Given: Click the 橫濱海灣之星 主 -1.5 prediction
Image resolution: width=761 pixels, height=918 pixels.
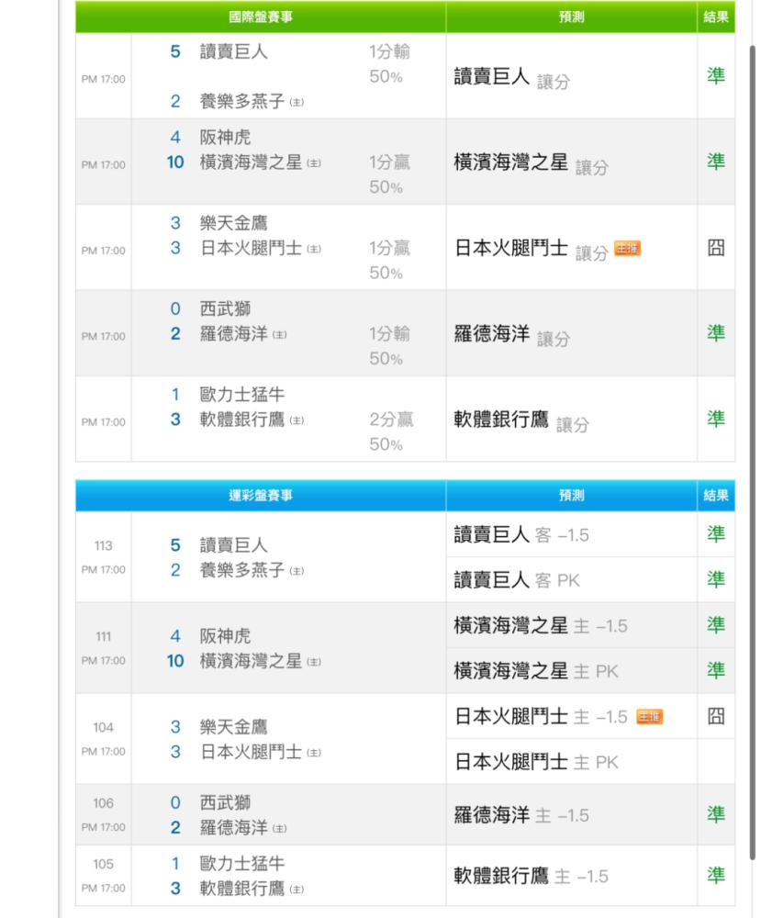Looking at the screenshot, I should [x=541, y=626].
